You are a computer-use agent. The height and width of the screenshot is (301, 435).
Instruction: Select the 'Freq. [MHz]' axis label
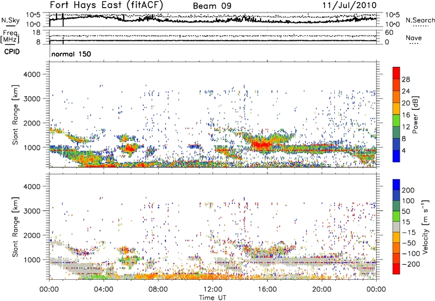[10, 37]
